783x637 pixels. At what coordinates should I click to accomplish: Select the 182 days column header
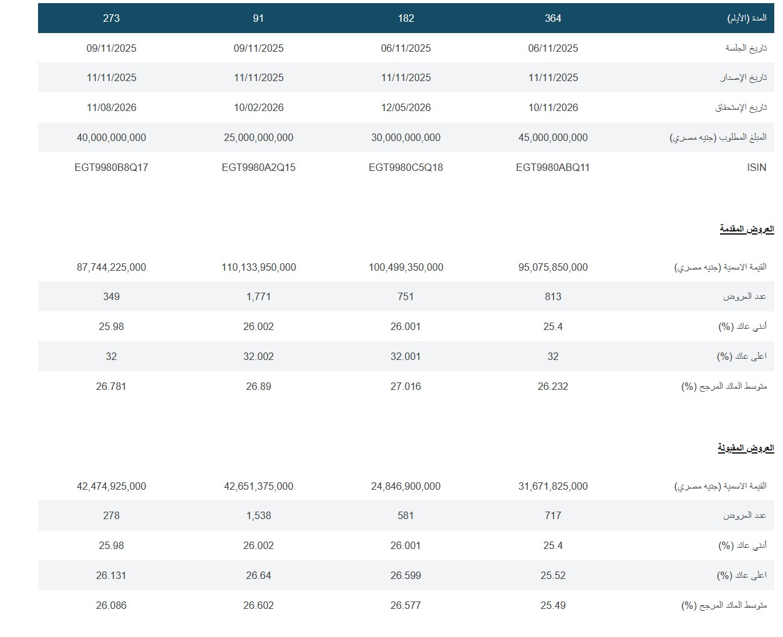406,18
